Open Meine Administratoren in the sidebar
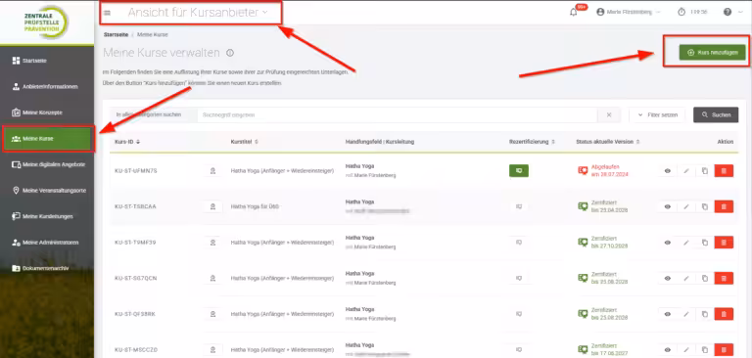This screenshot has height=358, width=752. 47,243
